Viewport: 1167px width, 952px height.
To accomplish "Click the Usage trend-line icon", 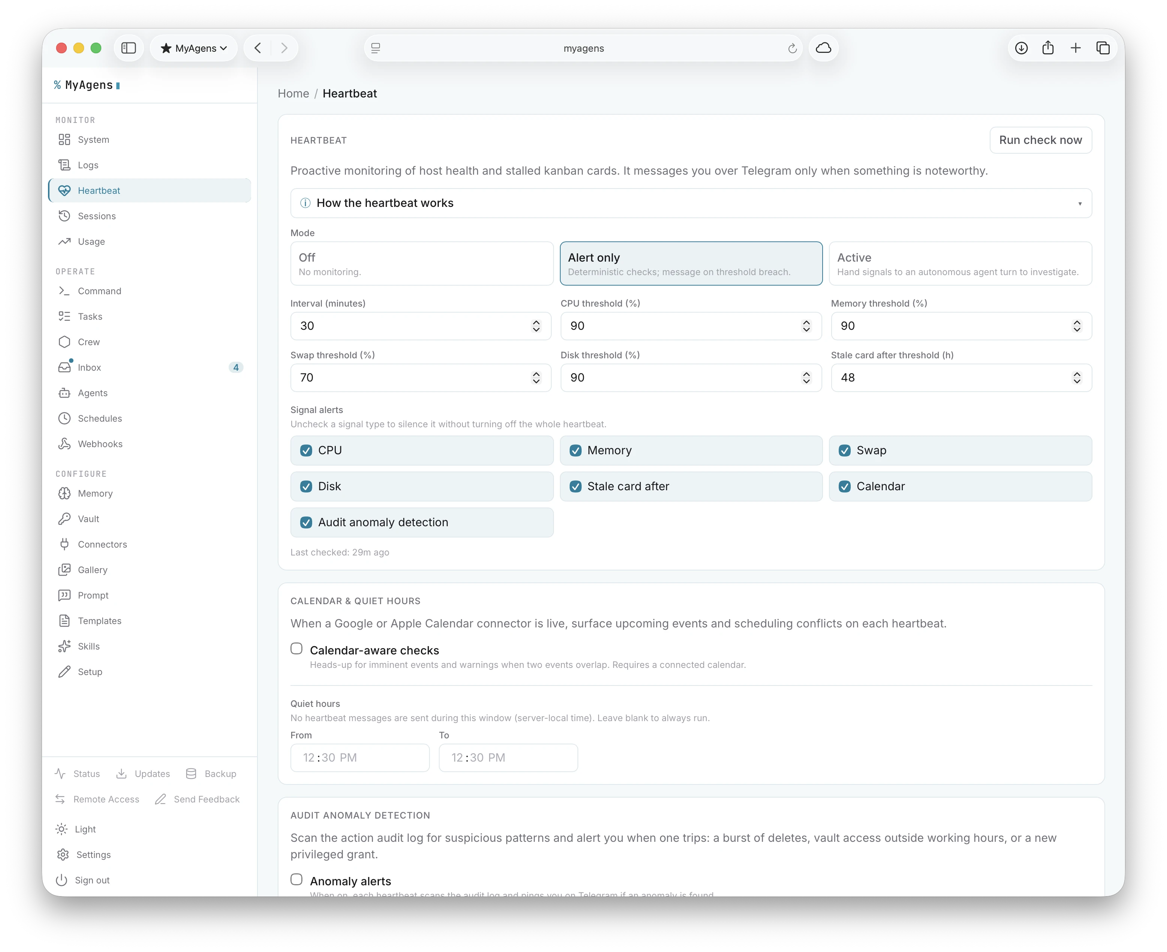I will click(x=64, y=241).
